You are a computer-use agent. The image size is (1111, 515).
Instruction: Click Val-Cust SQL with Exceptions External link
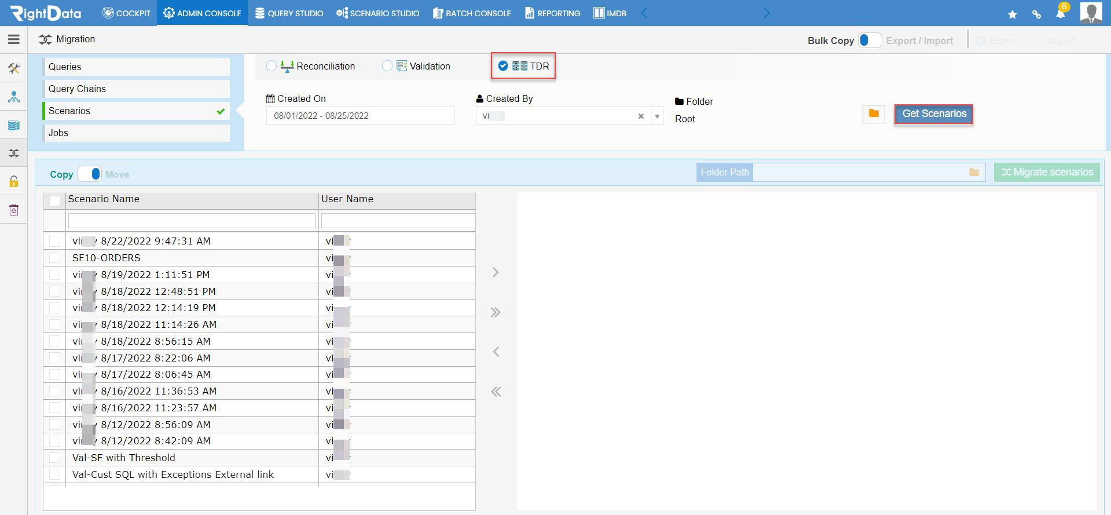point(173,474)
